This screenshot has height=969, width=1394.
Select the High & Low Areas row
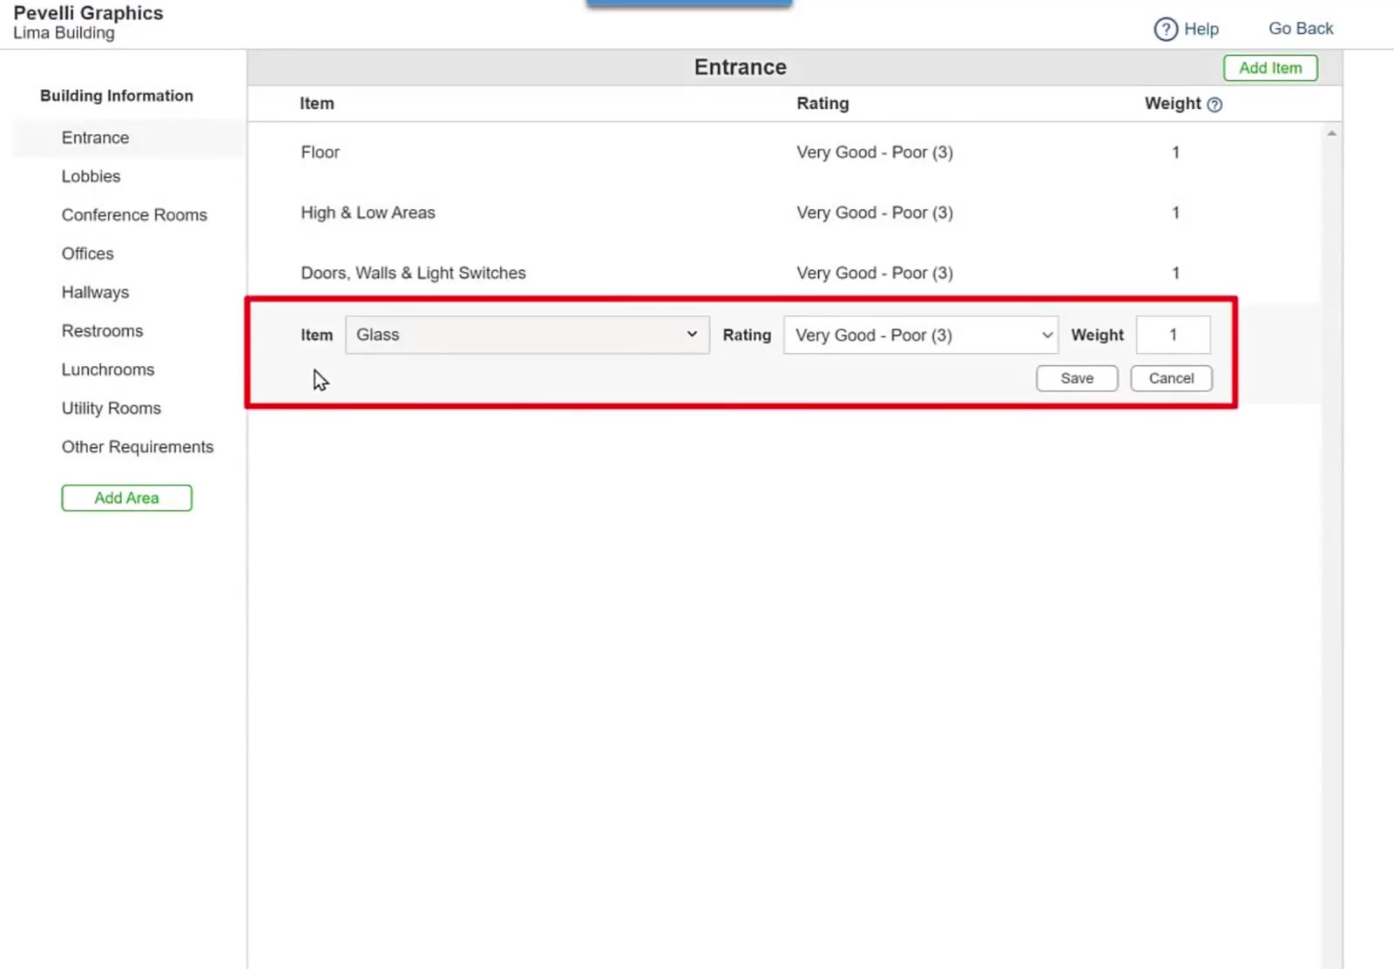(784, 213)
